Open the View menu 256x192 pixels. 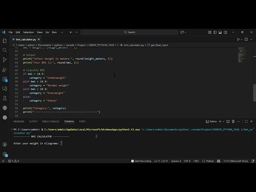coord(40,32)
